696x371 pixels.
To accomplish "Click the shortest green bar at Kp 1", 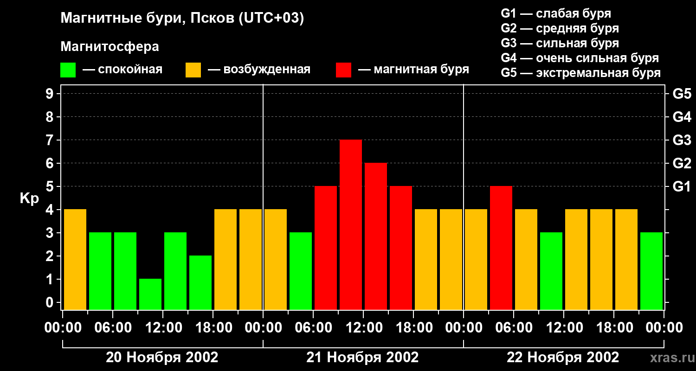I will pos(150,294).
